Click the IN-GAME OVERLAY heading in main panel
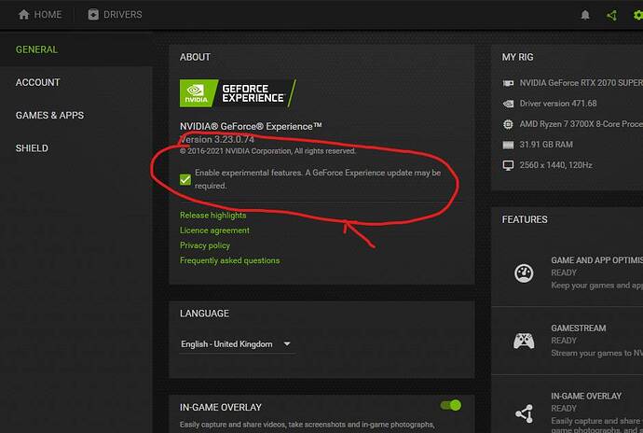 (x=221, y=408)
